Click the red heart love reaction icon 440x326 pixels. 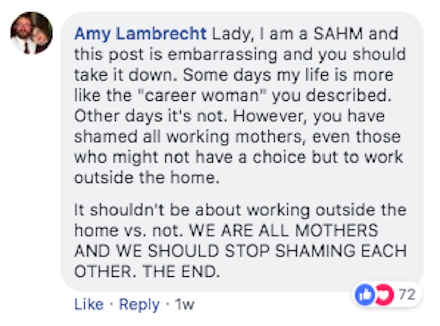[385, 294]
